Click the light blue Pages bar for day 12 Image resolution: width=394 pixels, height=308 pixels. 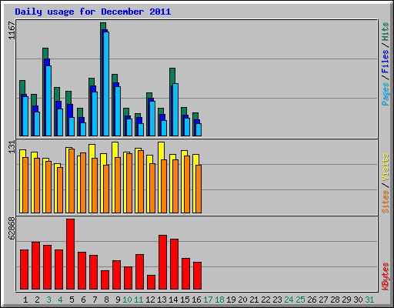[x=152, y=119]
